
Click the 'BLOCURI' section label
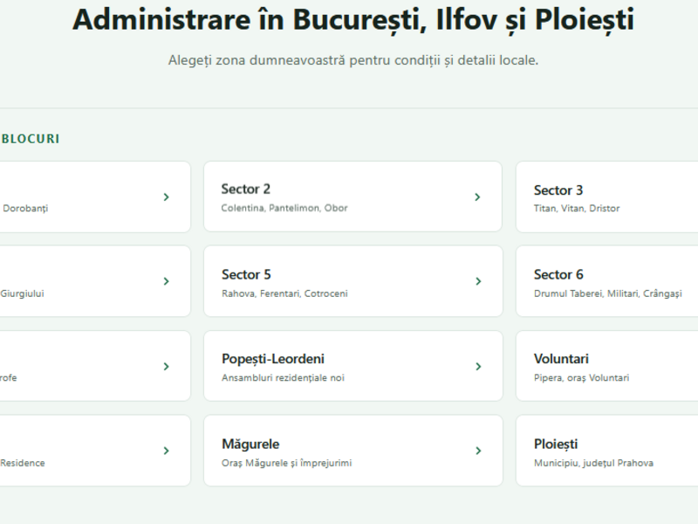[x=31, y=139]
